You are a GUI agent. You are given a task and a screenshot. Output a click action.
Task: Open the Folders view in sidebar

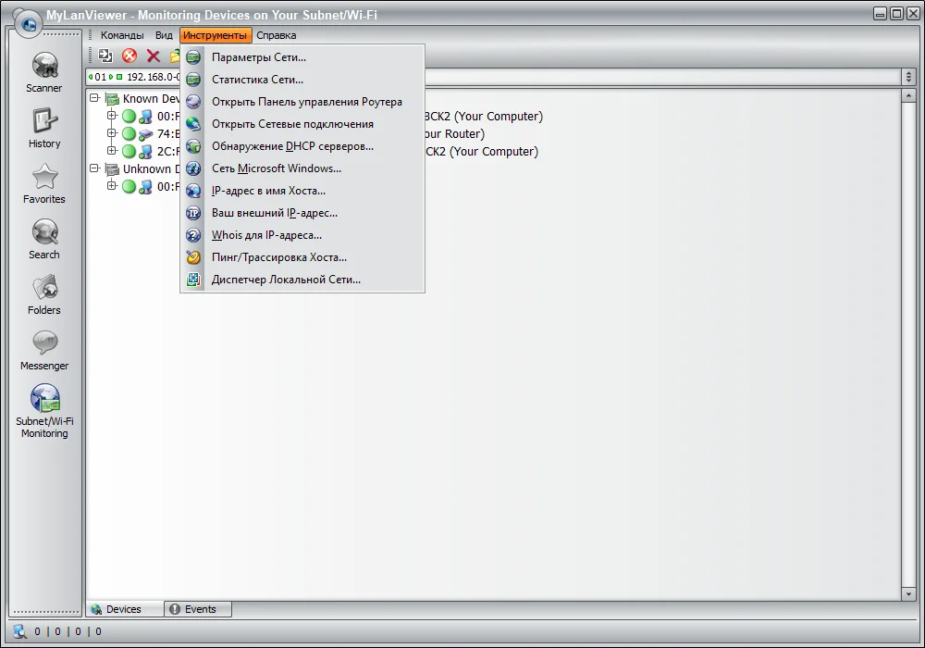44,293
